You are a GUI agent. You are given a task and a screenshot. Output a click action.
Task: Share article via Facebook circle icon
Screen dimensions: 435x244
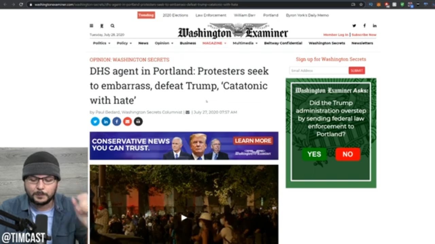click(117, 121)
